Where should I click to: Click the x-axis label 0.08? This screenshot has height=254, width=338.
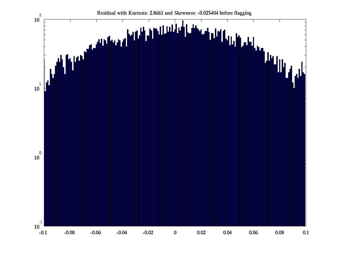pyautogui.click(x=280, y=233)
